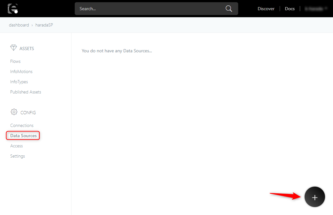Click the CONFIG section heading text

click(x=28, y=113)
